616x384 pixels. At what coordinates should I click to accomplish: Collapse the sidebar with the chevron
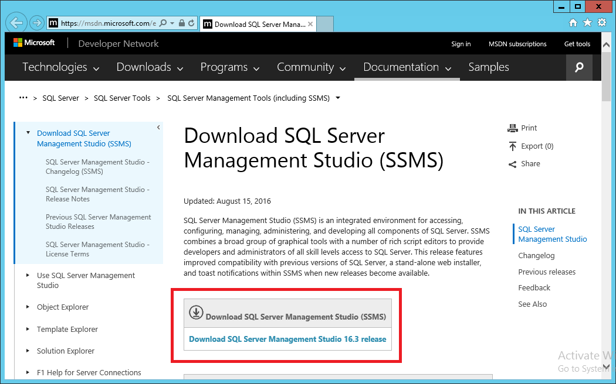coord(158,128)
